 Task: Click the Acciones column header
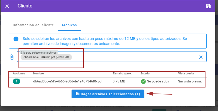click(x=19, y=74)
